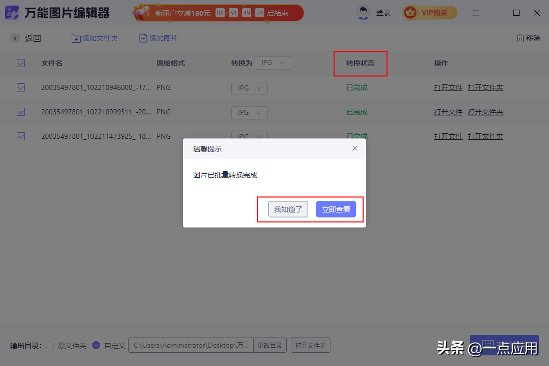This screenshot has height=366, width=549.
Task: Open second row's JPG format dropdown
Action: coord(249,112)
